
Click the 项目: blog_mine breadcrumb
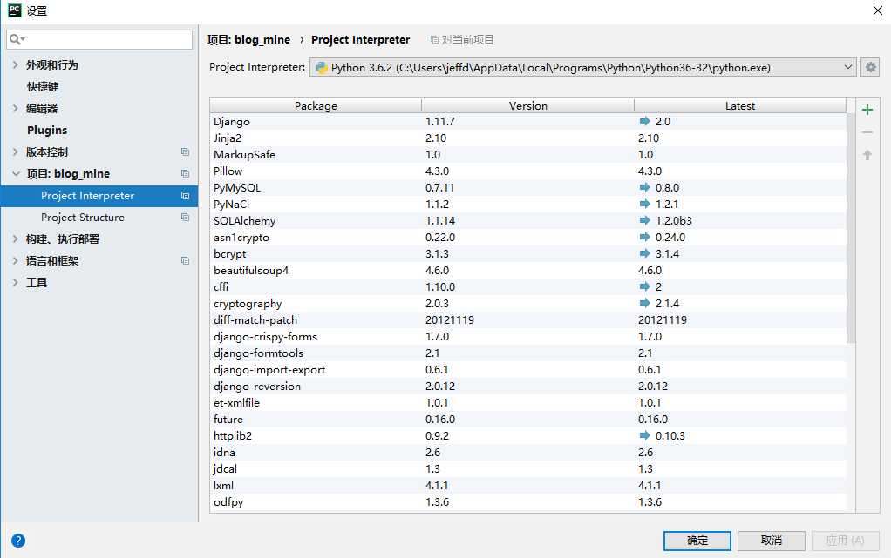(x=248, y=40)
